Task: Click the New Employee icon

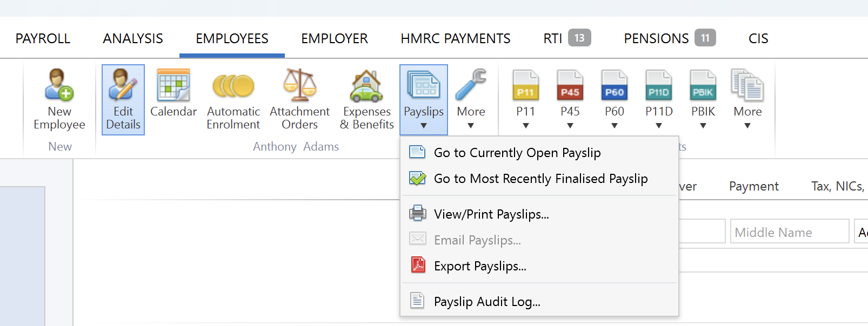Action: point(59,85)
